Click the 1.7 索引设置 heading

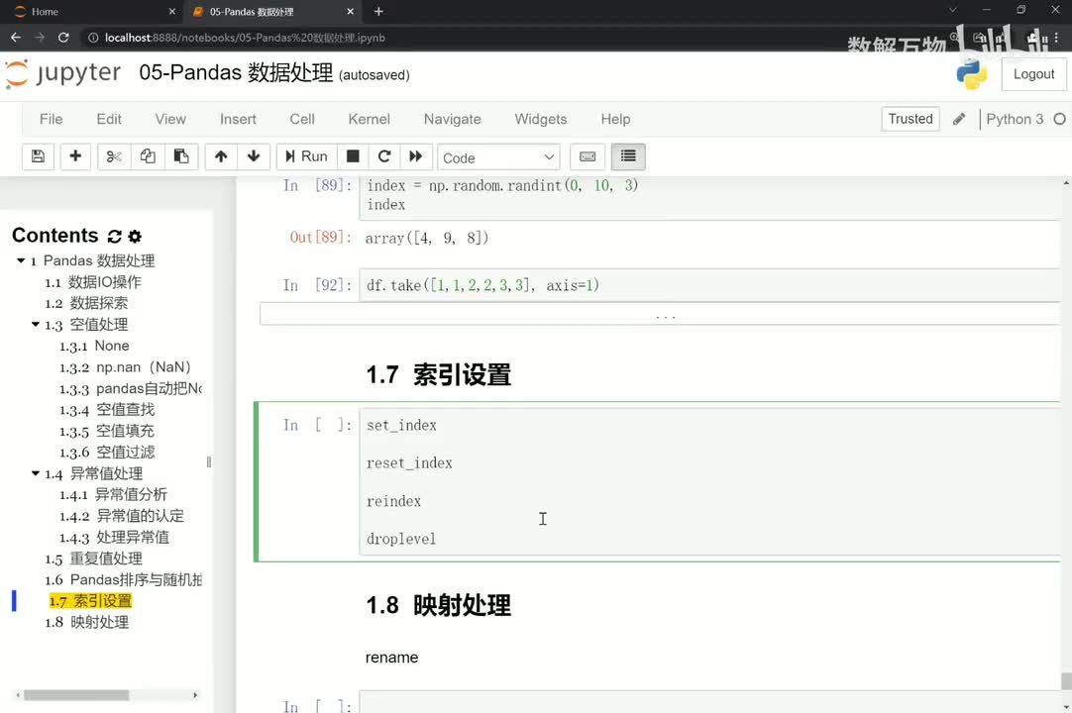point(438,374)
